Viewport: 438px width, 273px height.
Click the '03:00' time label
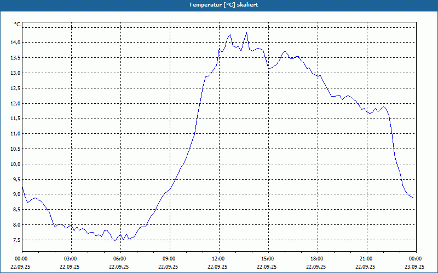(71, 259)
